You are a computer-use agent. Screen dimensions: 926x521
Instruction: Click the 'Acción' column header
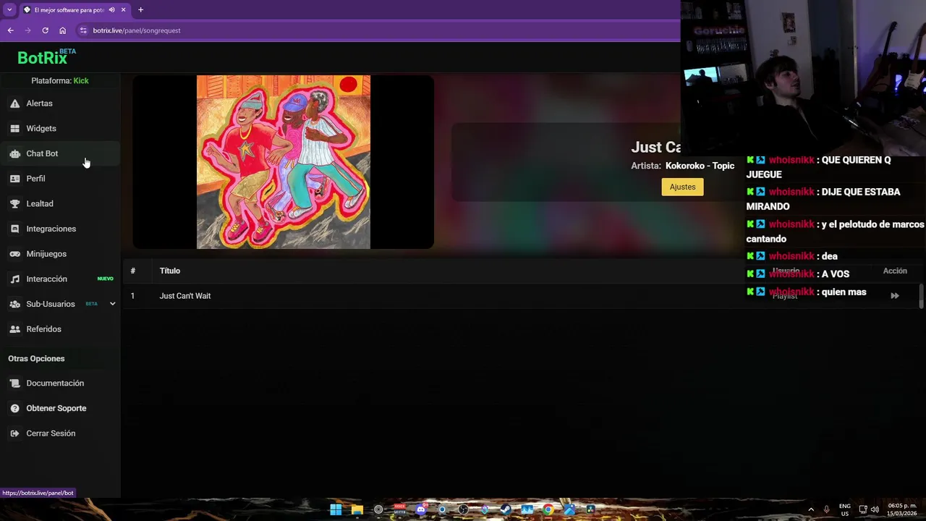click(x=895, y=271)
